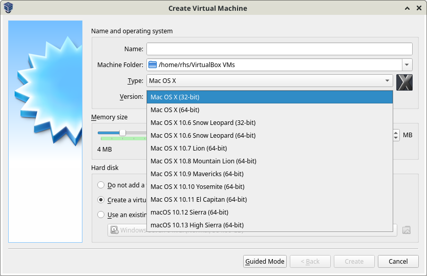Select Create a virtual hard disk now
427x276 pixels.
pos(101,200)
